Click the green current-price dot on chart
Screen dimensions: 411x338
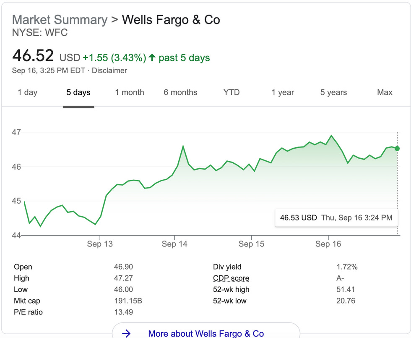pos(397,149)
